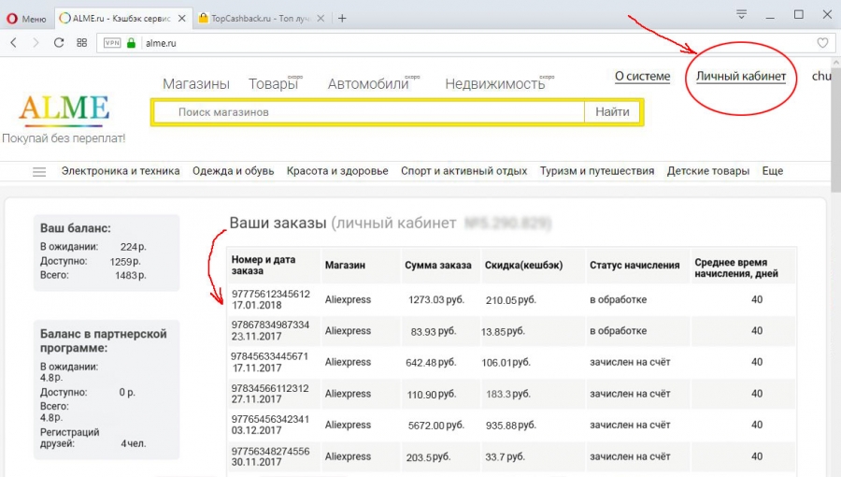Click the browser forward arrow

click(x=36, y=43)
